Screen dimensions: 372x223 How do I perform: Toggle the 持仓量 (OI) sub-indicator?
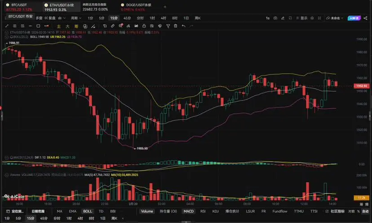pos(168,211)
